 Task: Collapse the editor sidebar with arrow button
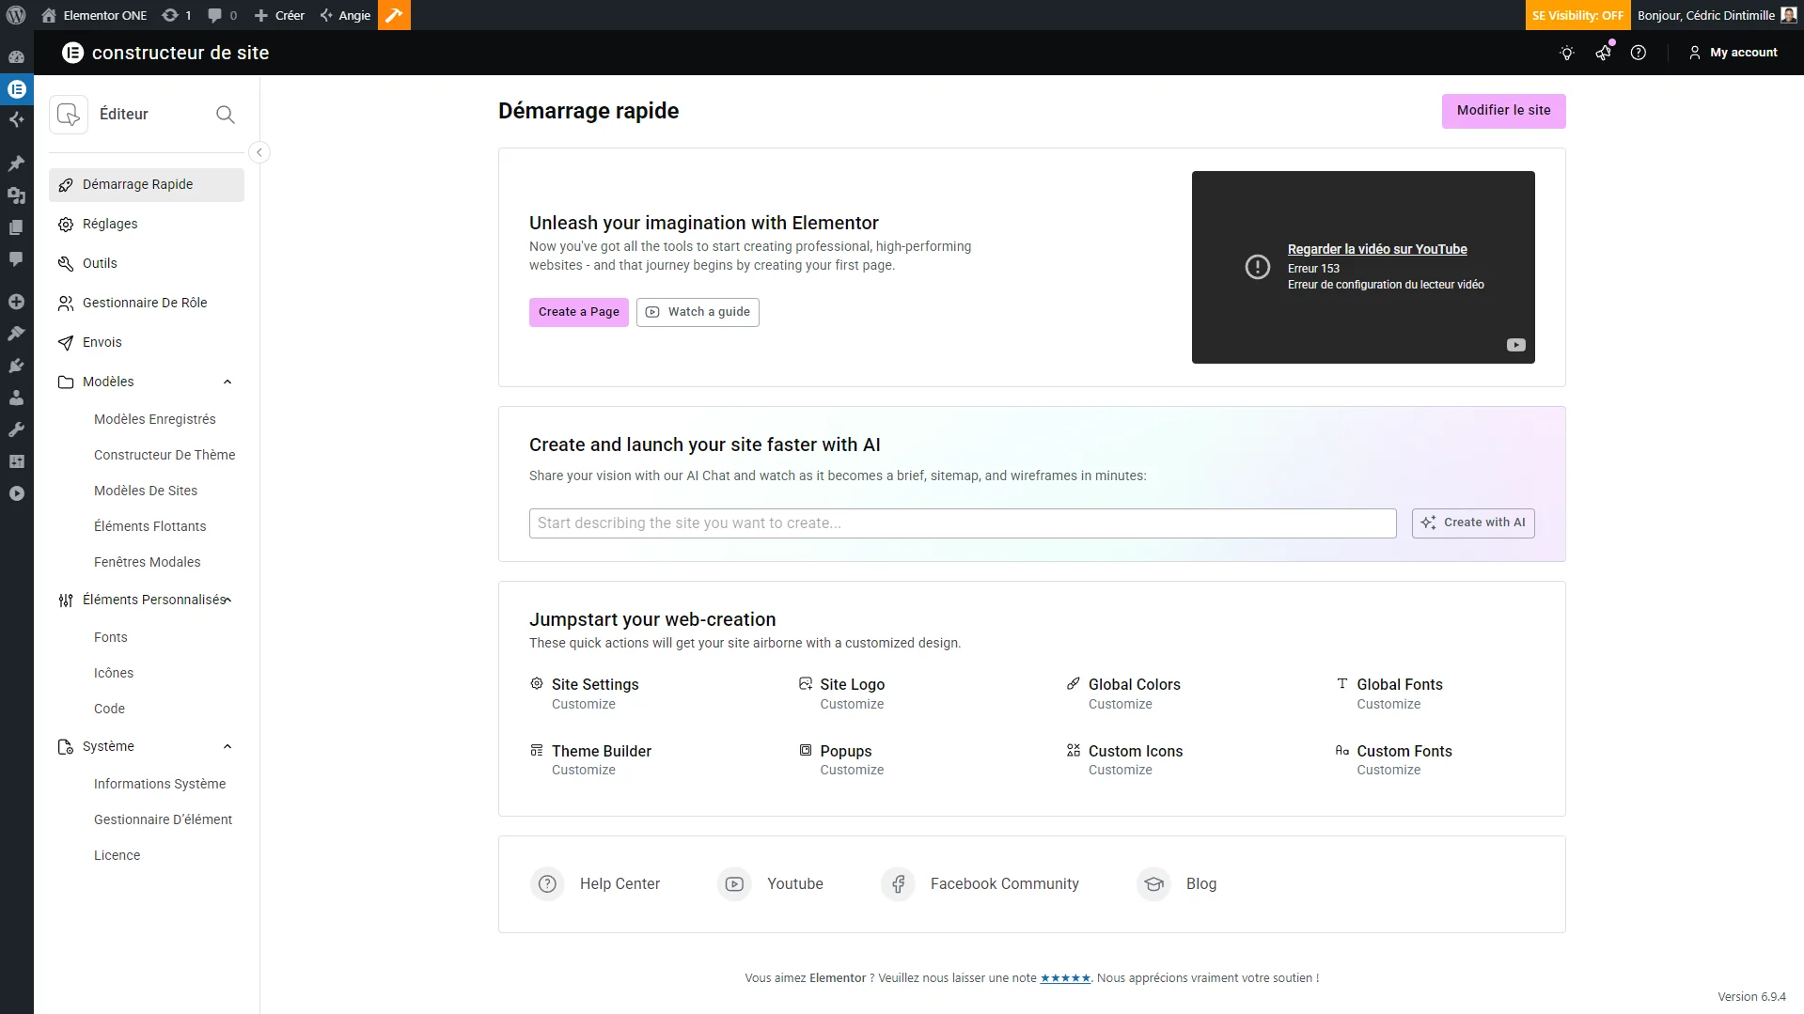click(x=259, y=152)
